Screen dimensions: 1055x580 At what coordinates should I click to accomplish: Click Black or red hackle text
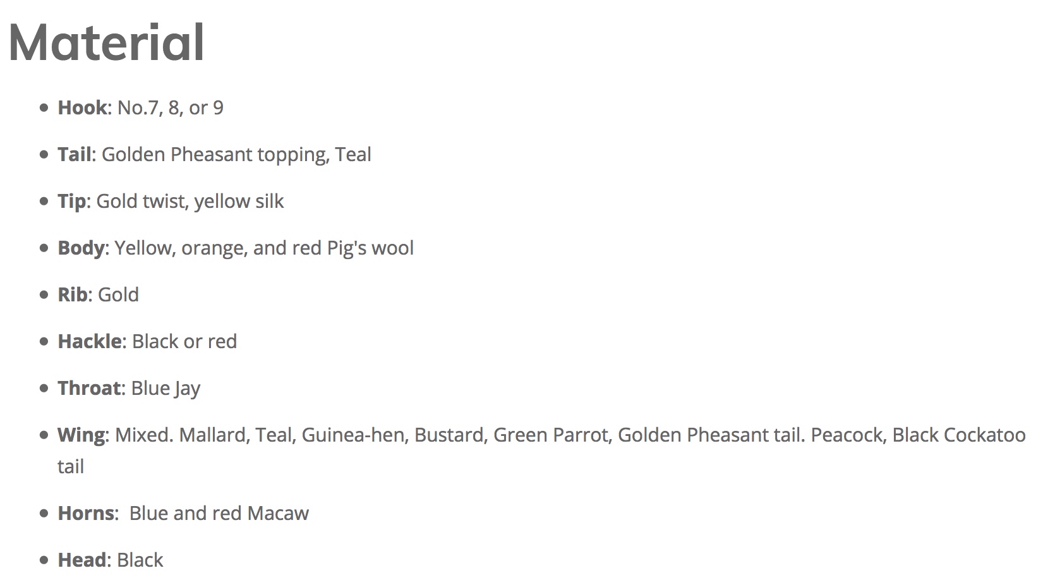coord(184,341)
